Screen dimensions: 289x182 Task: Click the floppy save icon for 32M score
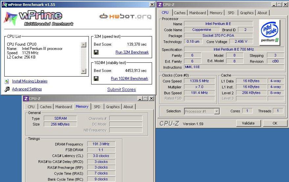pyautogui.click(x=96, y=52)
